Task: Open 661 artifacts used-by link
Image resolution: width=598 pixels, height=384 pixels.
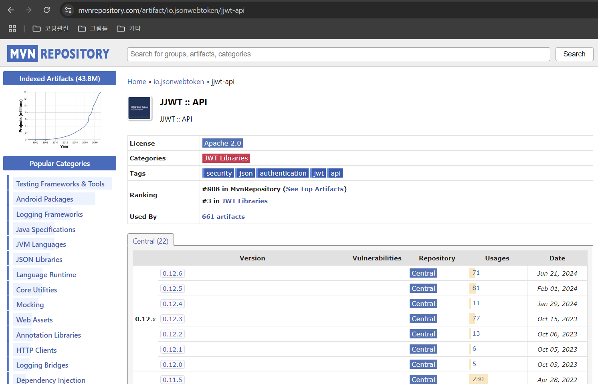Action: pyautogui.click(x=223, y=216)
